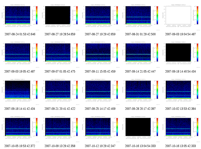Screen dimensions: 201x149
Task: Open the 2007-08-24 01:53:42.646 spectrogram thumbnail
Action: tap(20, 17)
